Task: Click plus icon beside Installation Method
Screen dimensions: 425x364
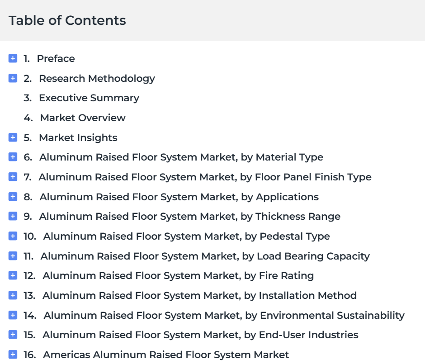Action: tap(13, 295)
